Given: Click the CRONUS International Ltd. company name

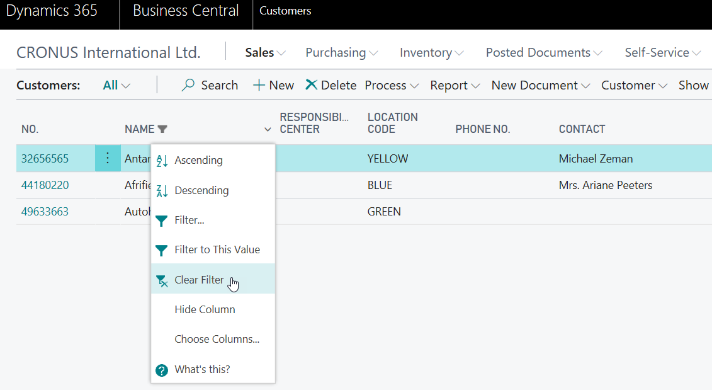Looking at the screenshot, I should 108,53.
